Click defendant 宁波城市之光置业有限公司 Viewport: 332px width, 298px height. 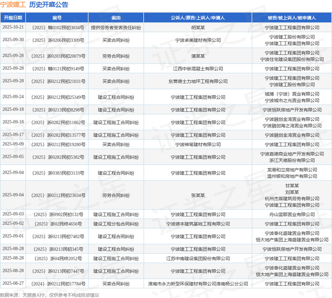coord(292,100)
